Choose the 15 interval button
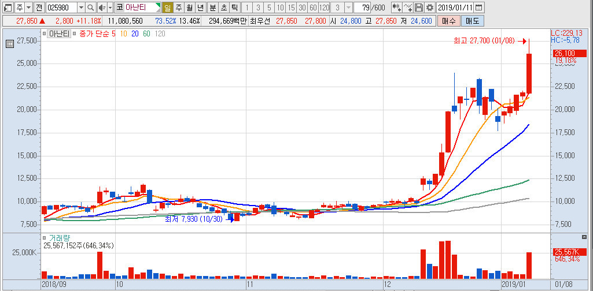The width and height of the screenshot is (593, 291). pos(291,7)
